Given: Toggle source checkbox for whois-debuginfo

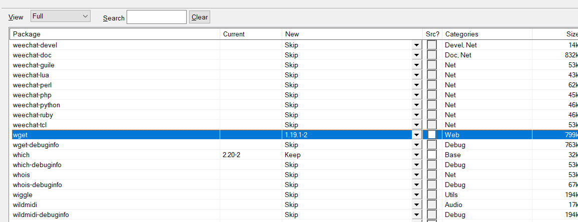Looking at the screenshot, I should click(x=432, y=185).
